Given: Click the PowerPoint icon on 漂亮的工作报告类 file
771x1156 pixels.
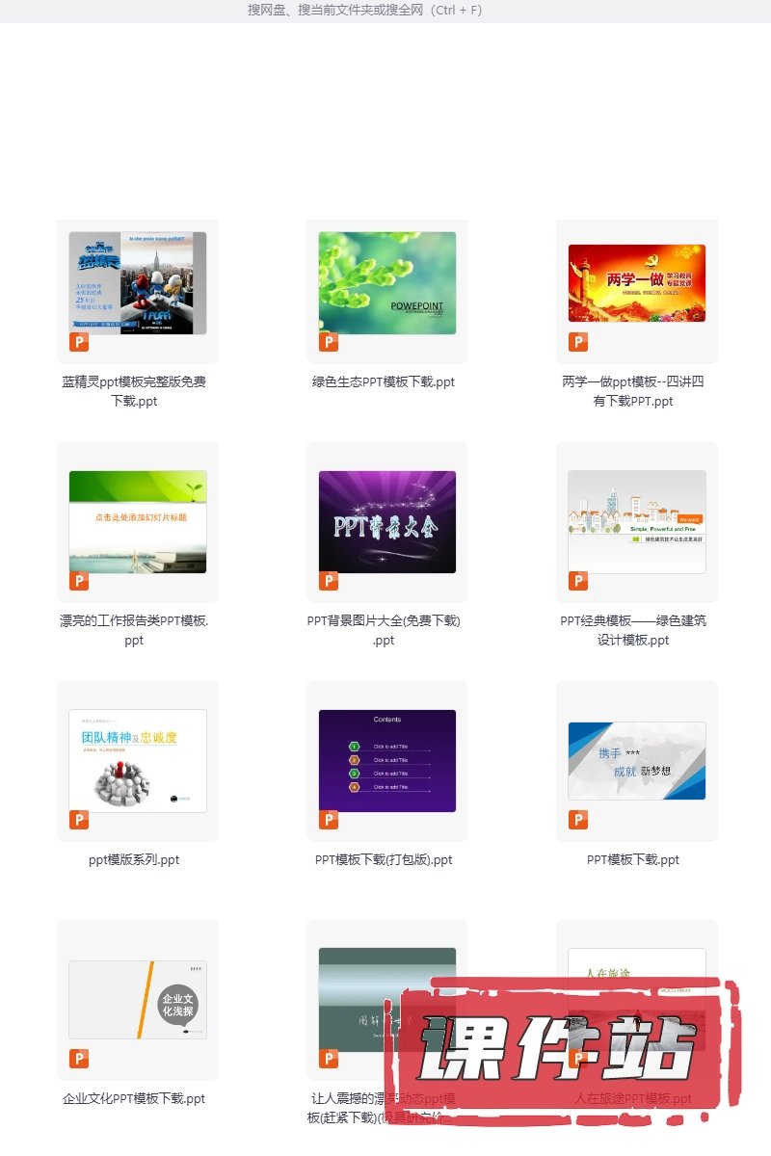Looking at the screenshot, I should click(x=79, y=581).
